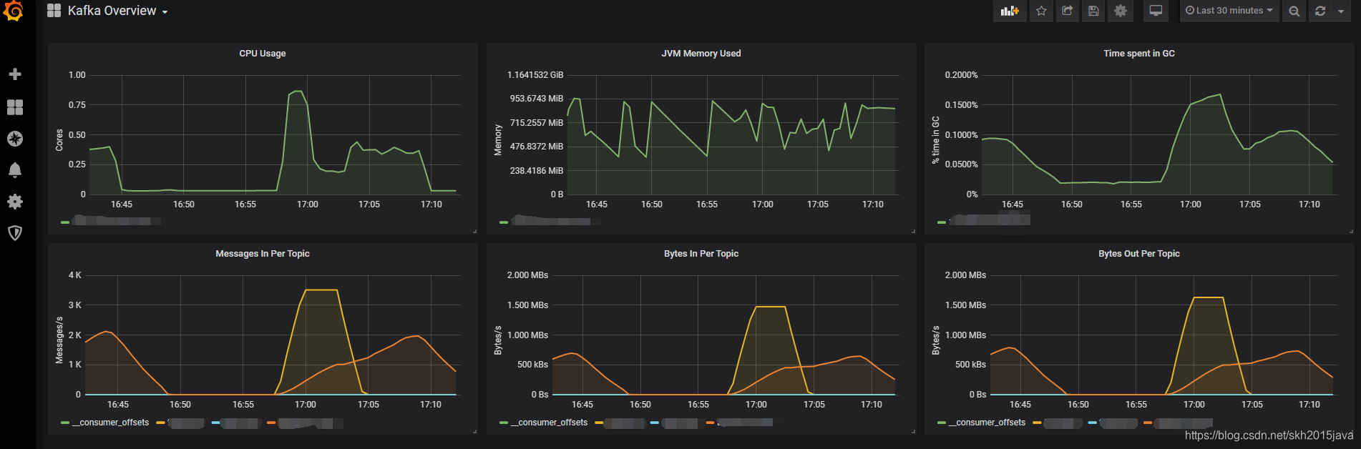This screenshot has height=449, width=1361.
Task: Click the resize handle of Bytes In Per Topic panel
Action: pyautogui.click(x=913, y=431)
